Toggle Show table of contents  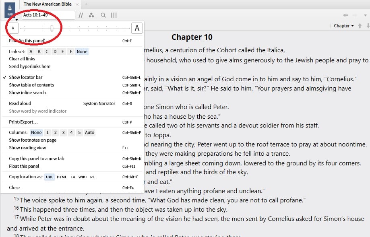click(31, 85)
